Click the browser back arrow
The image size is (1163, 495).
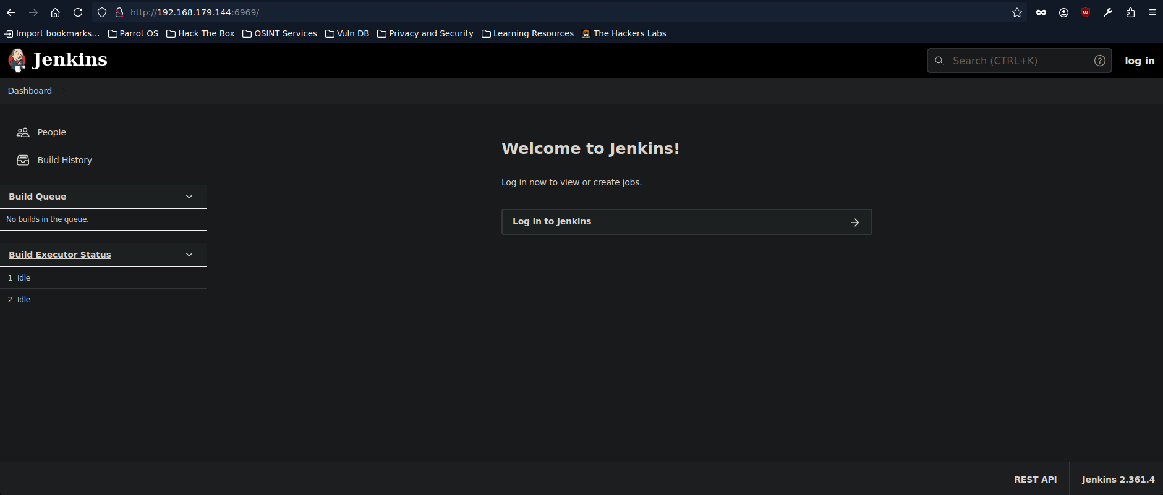coord(11,12)
